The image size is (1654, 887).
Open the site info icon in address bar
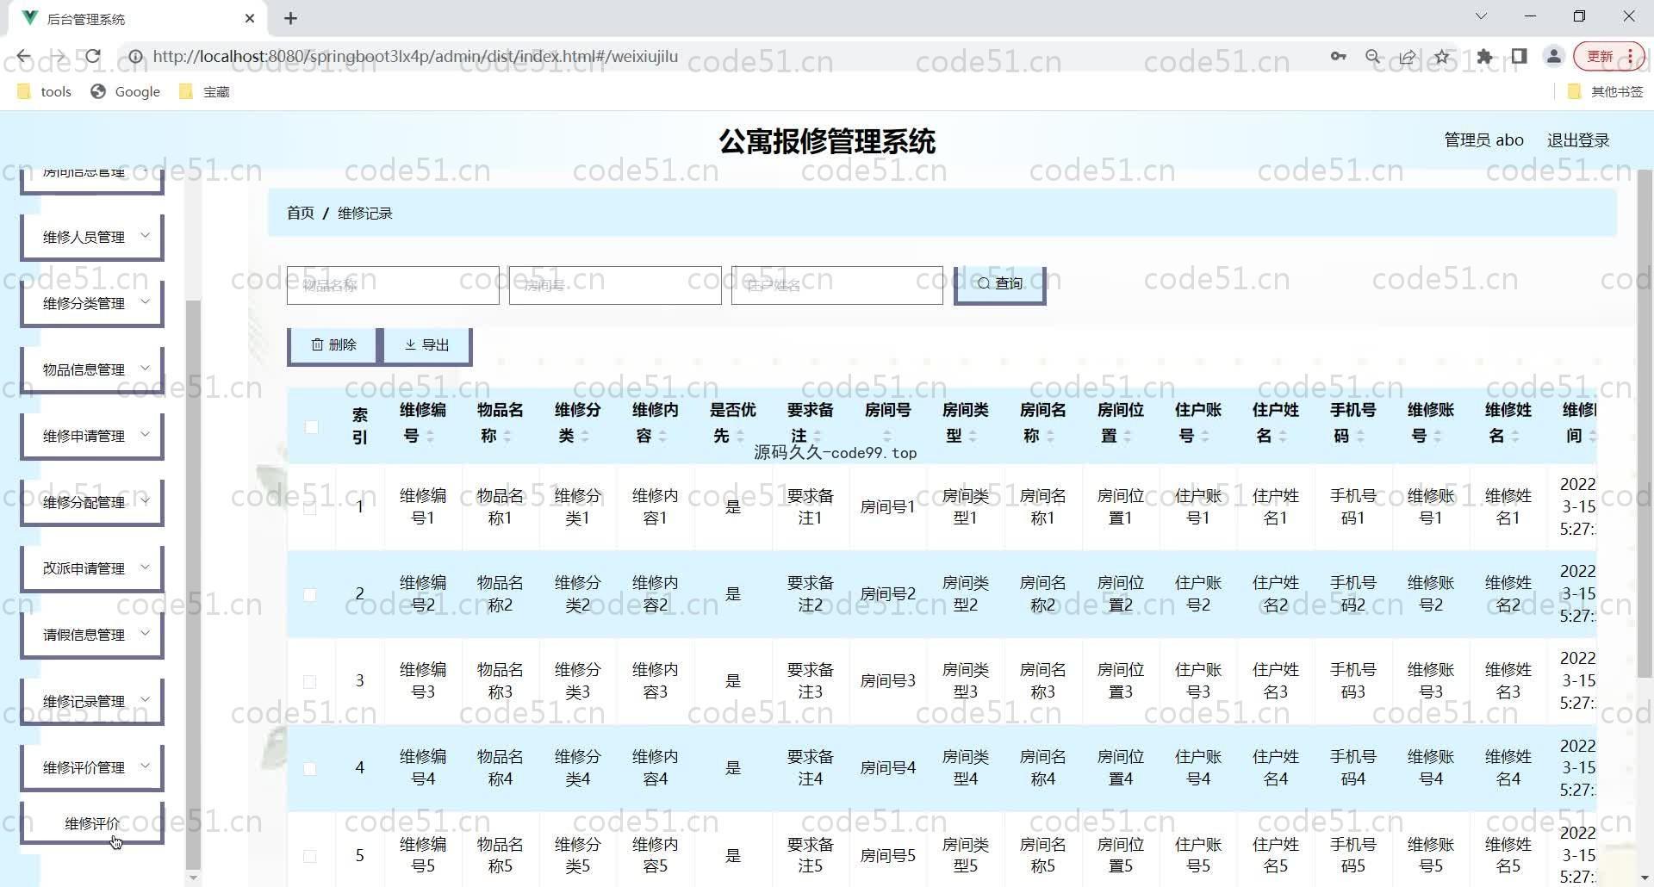[x=135, y=57]
